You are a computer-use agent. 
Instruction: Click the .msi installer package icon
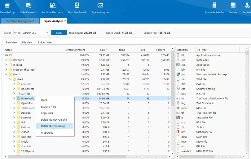click(178, 74)
